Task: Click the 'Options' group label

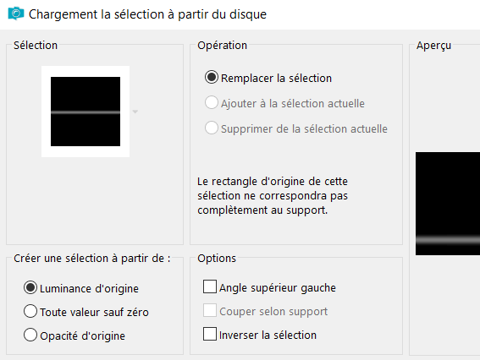Action: (x=217, y=259)
